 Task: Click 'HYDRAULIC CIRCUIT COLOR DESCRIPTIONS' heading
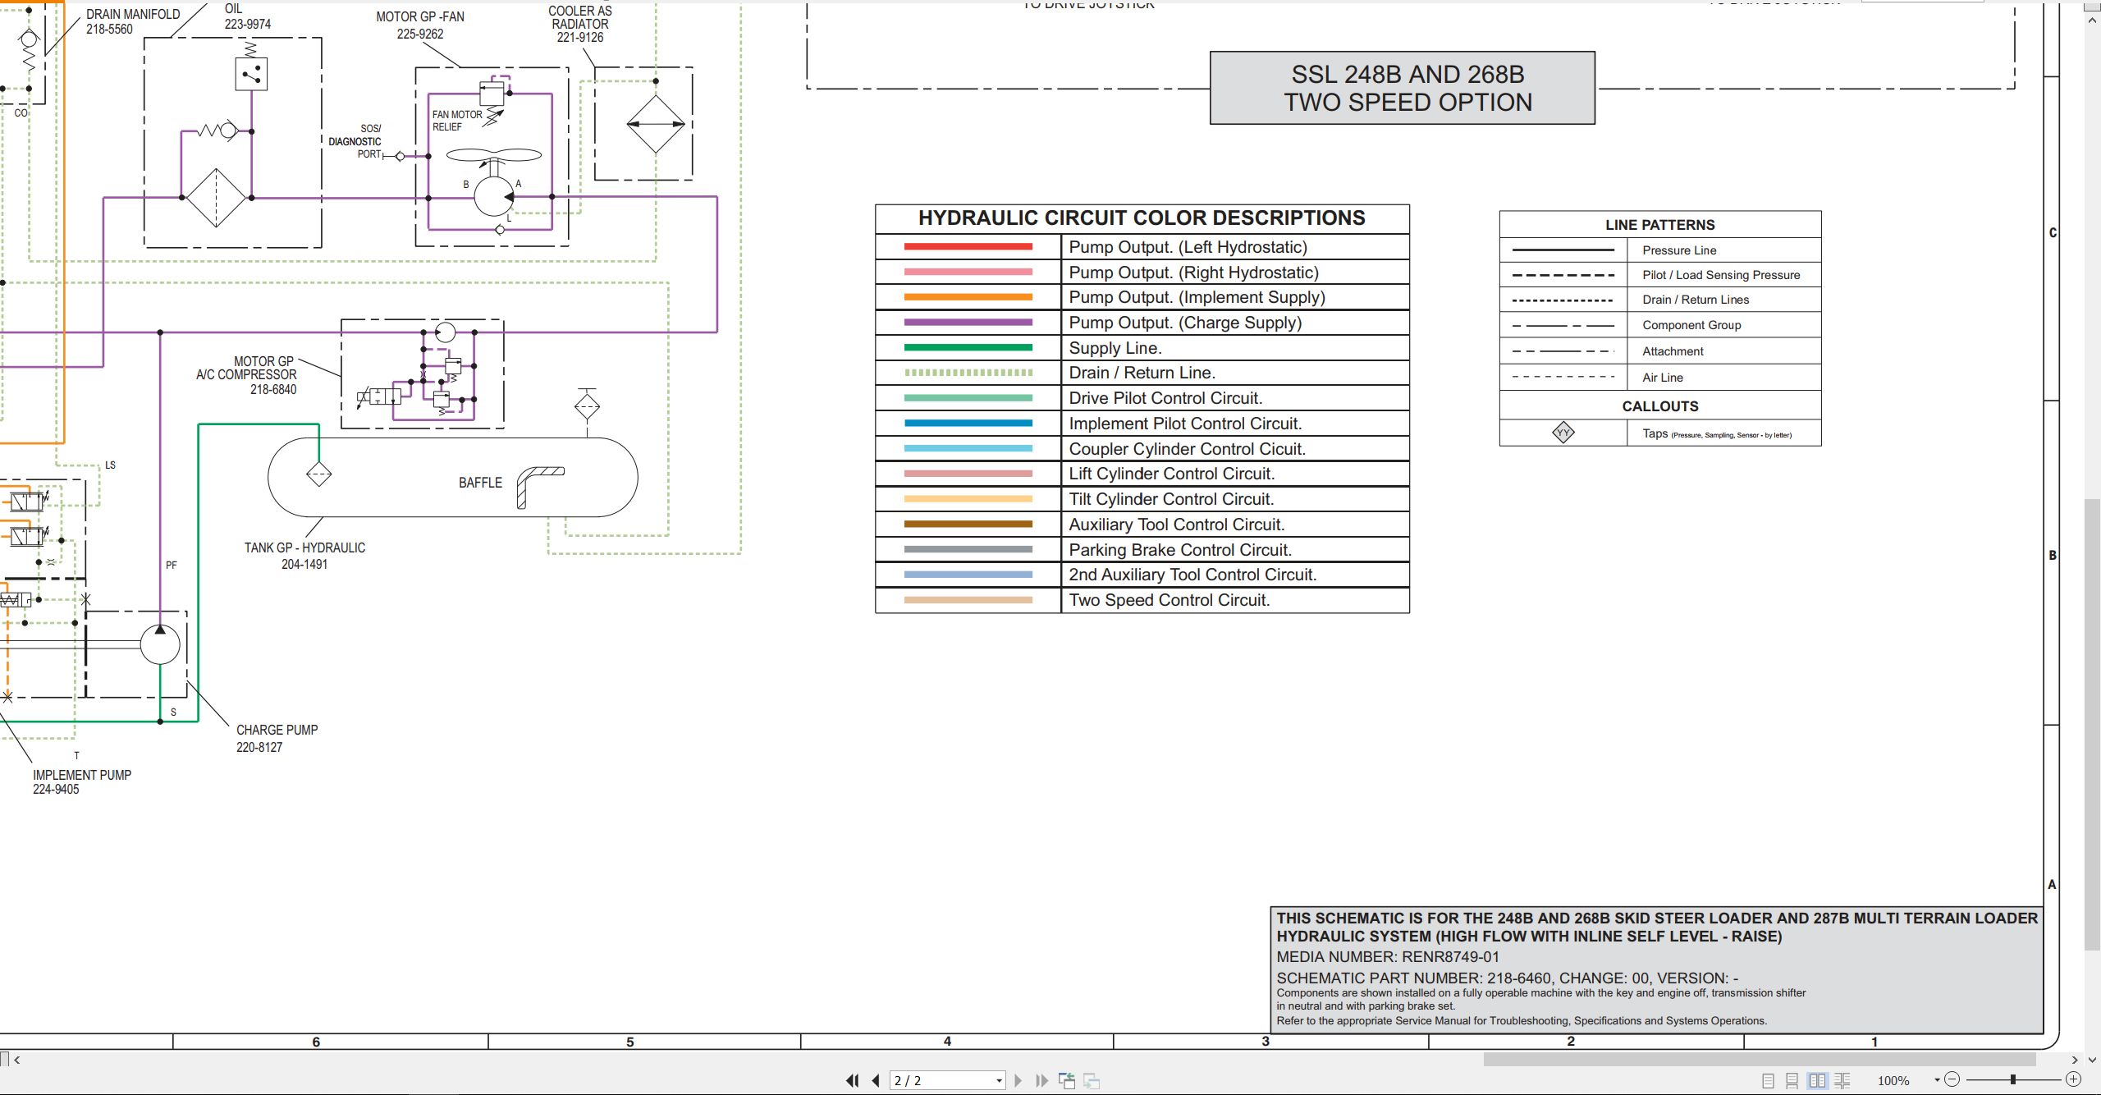1142,218
